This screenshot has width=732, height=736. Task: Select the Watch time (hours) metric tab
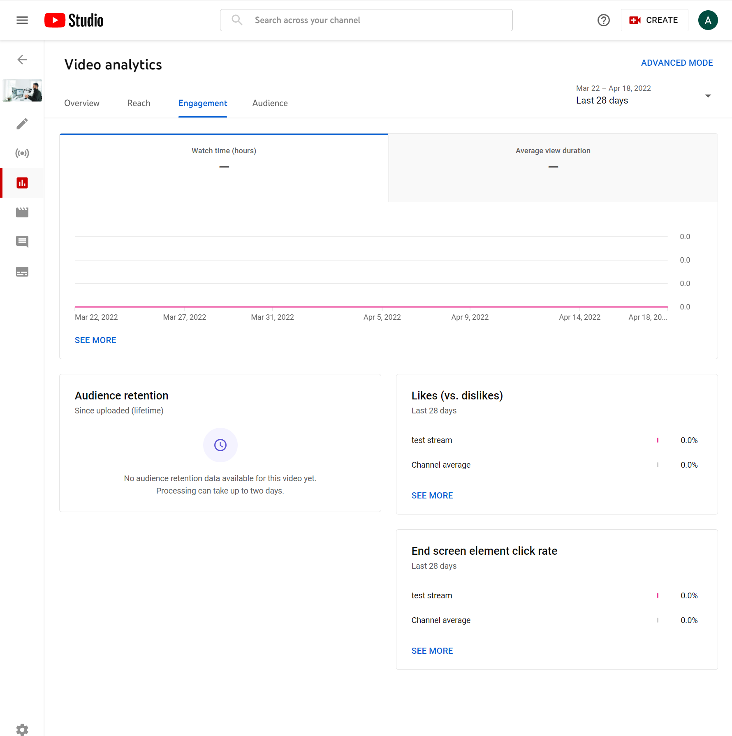224,168
